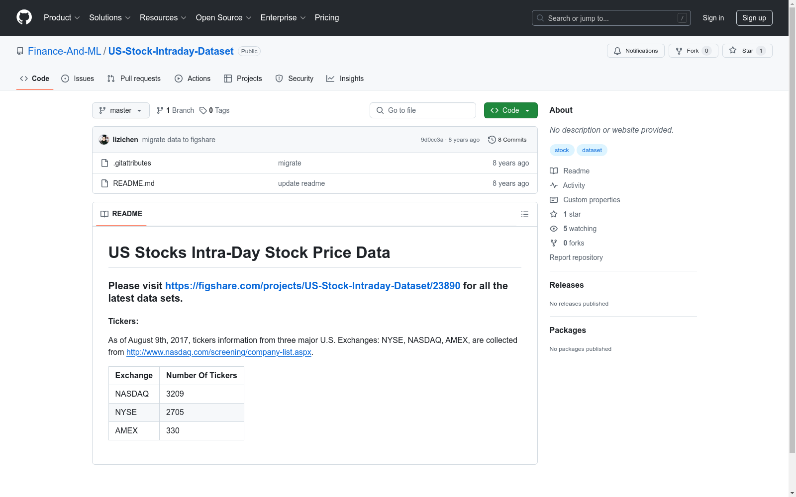The image size is (796, 497).
Task: Open the lizichen author profile link
Action: click(x=125, y=140)
